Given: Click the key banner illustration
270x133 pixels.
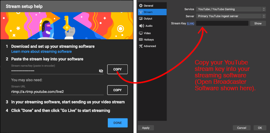Looking at the screenshot, I should 67,26.
